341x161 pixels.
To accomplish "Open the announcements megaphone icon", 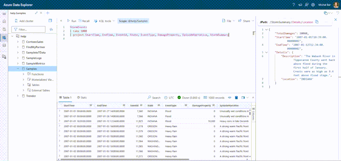I will [x=300, y=4].
